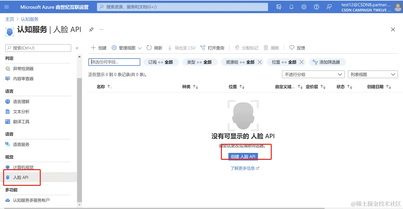Go to 主页 breadcrumb
Screen dimensions: 403x209
10,19
